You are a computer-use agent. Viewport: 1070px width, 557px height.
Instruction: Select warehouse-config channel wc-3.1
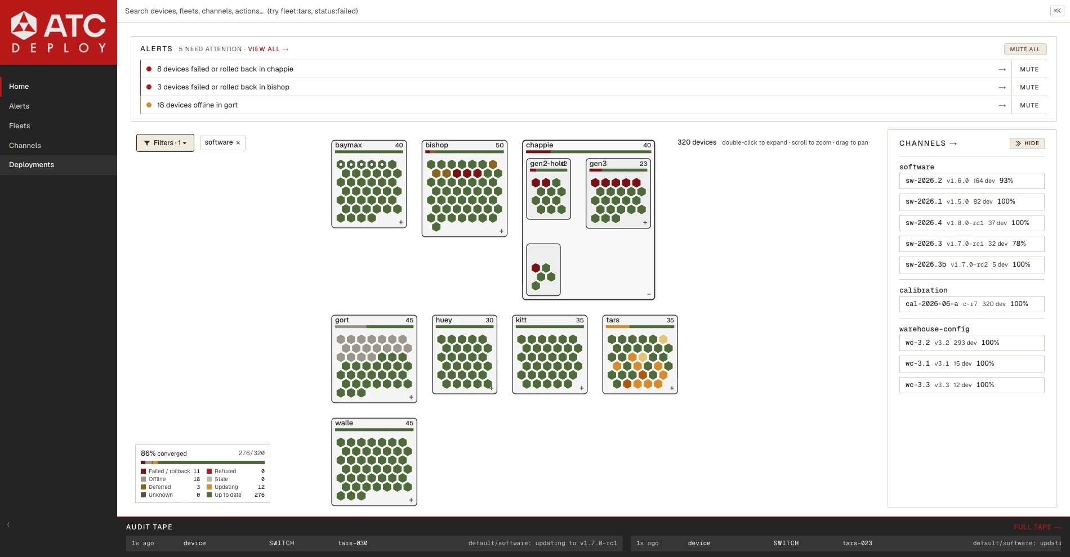[x=971, y=363]
